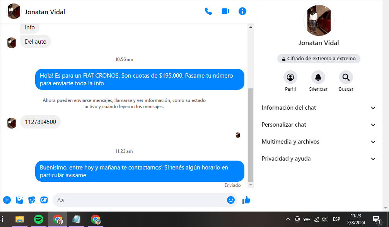
Task: Open Task View on the taskbar
Action: click(2, 219)
